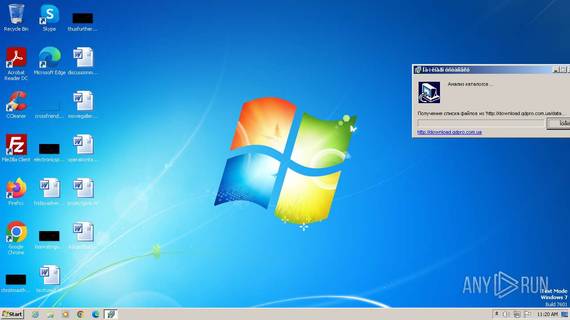Select the moviegaller Word document
This screenshot has height=320, width=570.
coord(83,105)
